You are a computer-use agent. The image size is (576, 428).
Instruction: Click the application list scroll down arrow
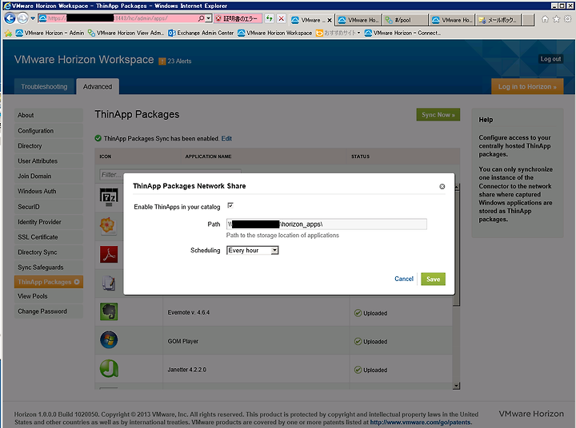click(456, 386)
